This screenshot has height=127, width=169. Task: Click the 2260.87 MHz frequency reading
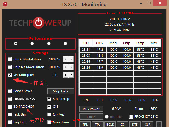click(x=120, y=30)
